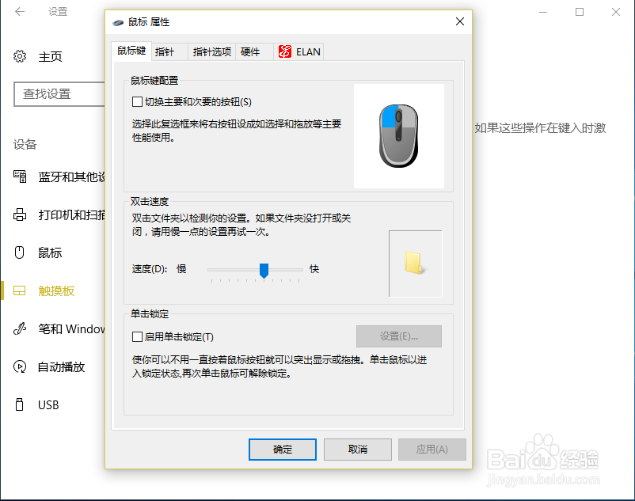Enable 切换主要和次要的按钮 checkbox
The image size is (635, 501).
[137, 101]
